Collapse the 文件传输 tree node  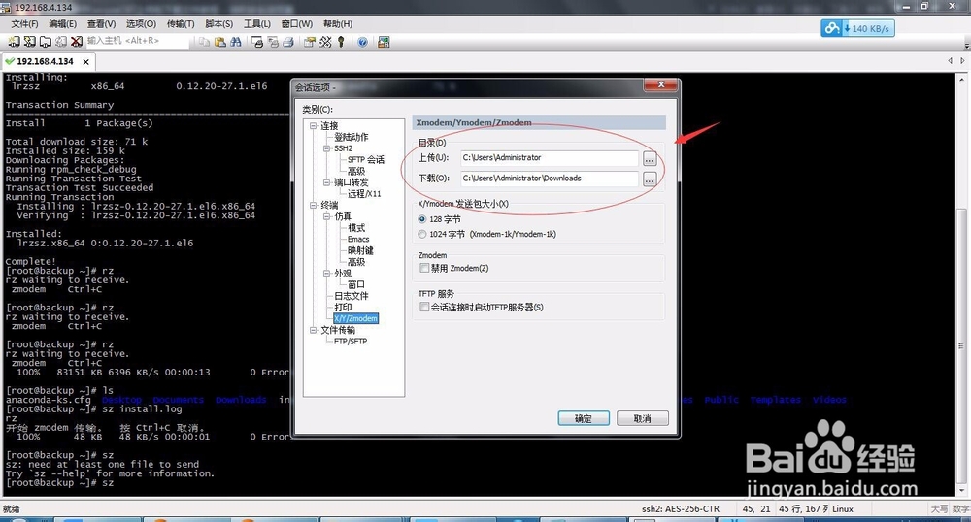[314, 330]
